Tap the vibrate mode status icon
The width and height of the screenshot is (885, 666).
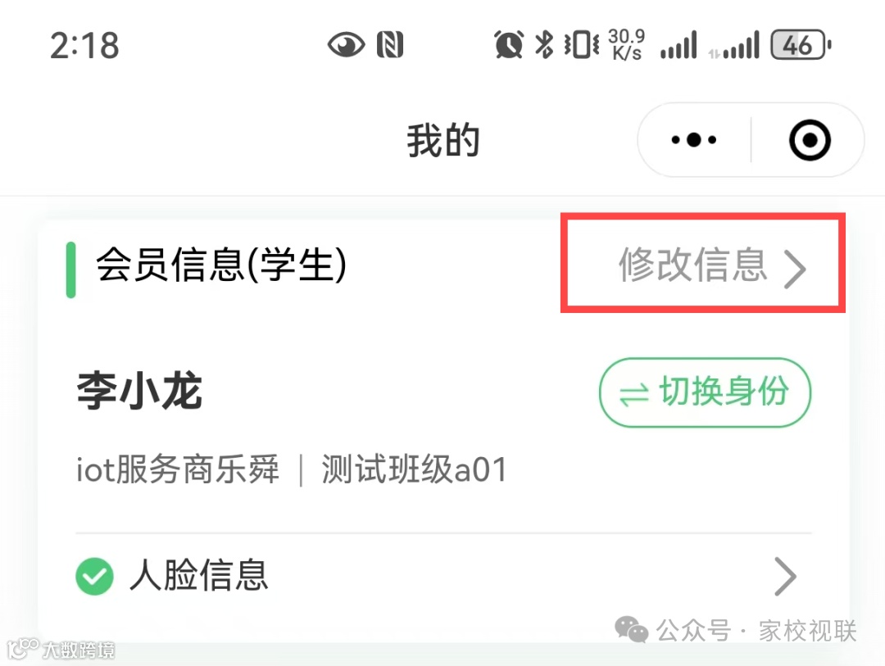coord(581,44)
